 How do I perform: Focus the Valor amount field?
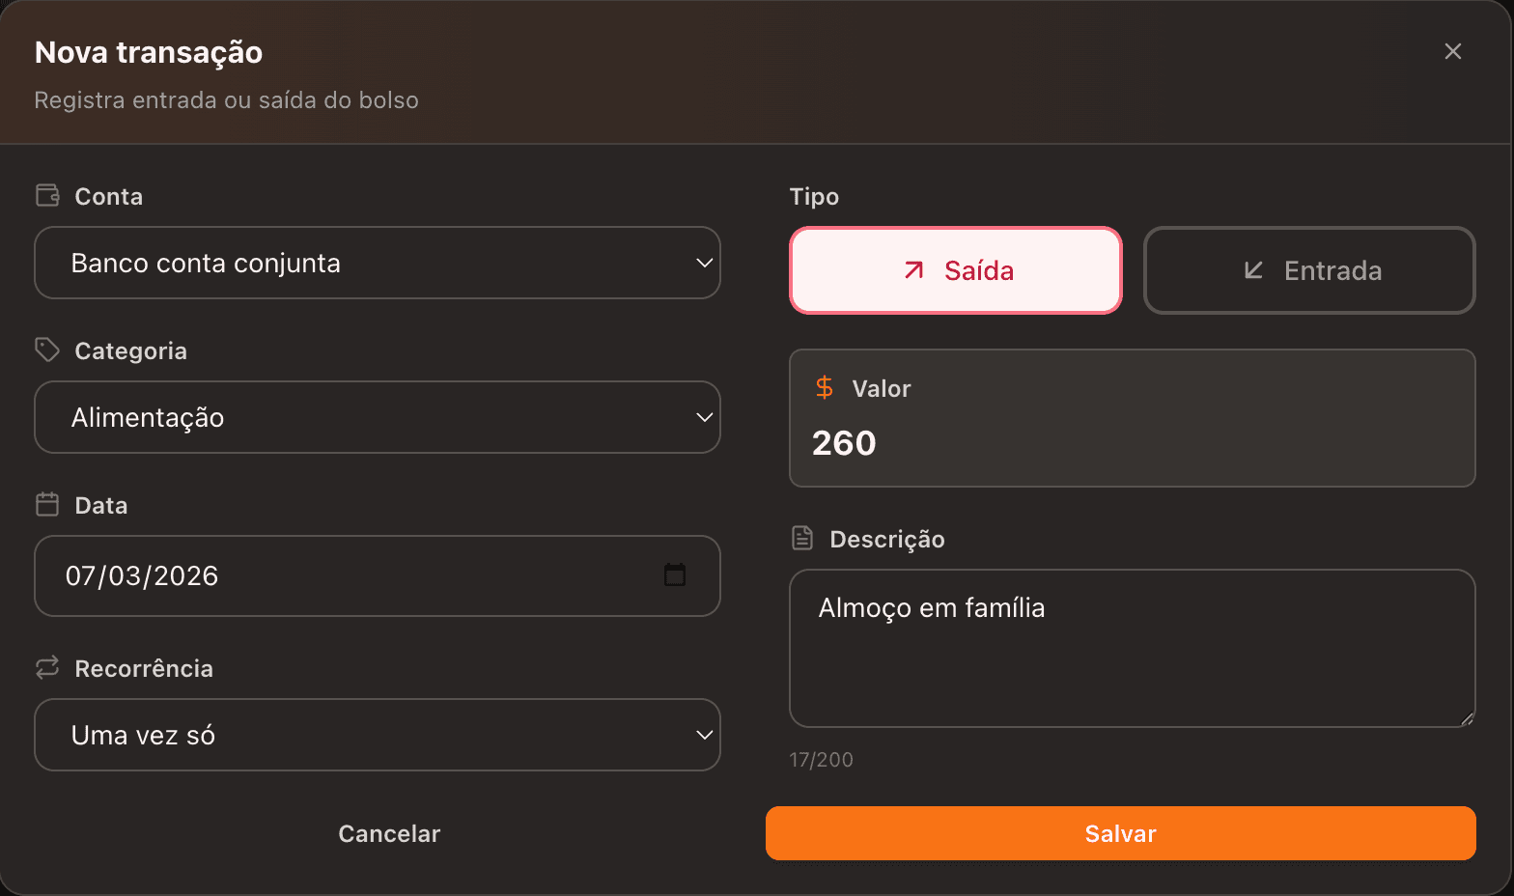point(1132,443)
